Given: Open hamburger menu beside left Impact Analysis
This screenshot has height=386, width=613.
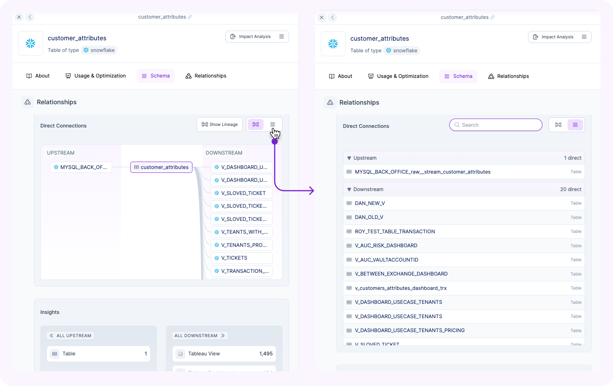Looking at the screenshot, I should (282, 36).
